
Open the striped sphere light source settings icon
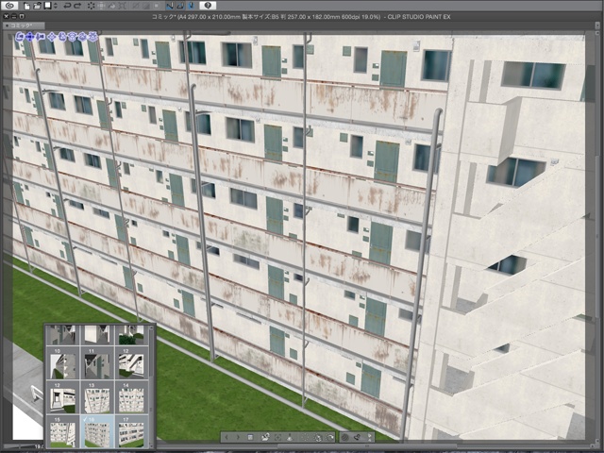pyautogui.click(x=345, y=437)
